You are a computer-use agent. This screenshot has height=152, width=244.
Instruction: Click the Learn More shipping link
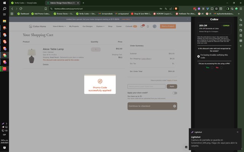click(146, 59)
